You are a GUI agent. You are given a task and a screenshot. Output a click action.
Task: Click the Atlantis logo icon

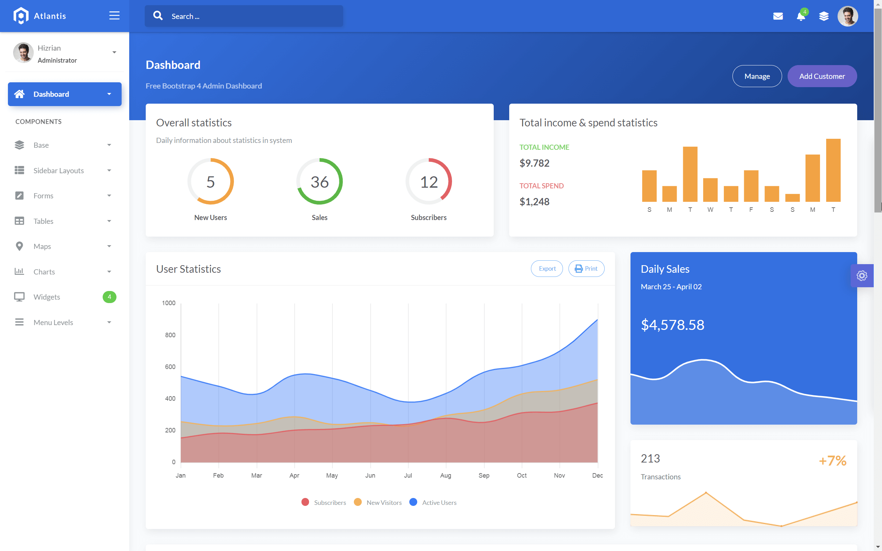[x=21, y=15]
